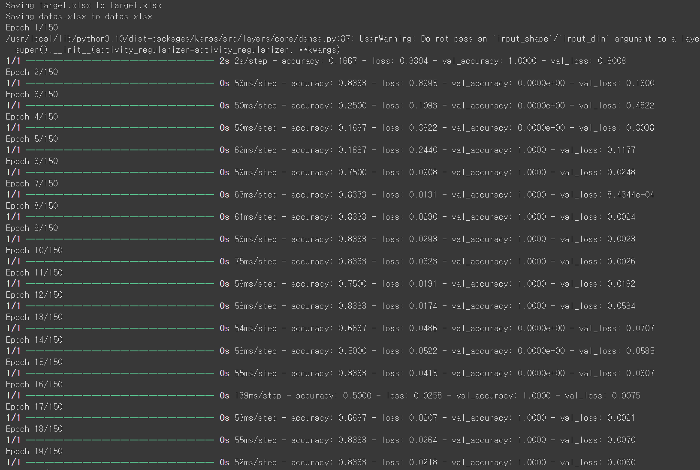The width and height of the screenshot is (700, 470).
Task: Click the loss: 0.3922 value
Action: pyautogui.click(x=410, y=128)
